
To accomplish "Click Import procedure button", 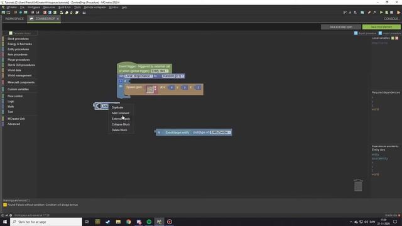I will (389, 33).
